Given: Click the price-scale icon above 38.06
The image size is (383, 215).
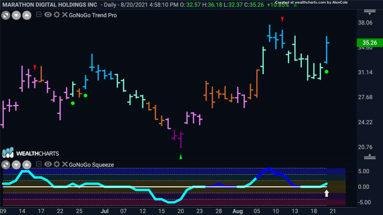Looking at the screenshot, I should [370, 12].
